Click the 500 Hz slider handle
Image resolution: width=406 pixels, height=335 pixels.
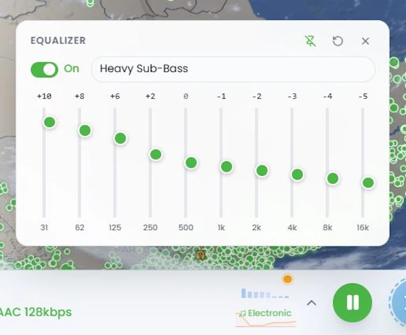191,163
